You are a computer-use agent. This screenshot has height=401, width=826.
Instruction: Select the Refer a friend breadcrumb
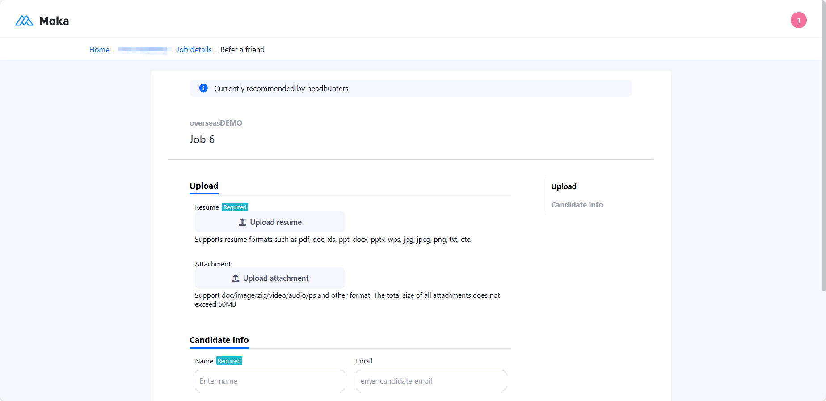[242, 50]
